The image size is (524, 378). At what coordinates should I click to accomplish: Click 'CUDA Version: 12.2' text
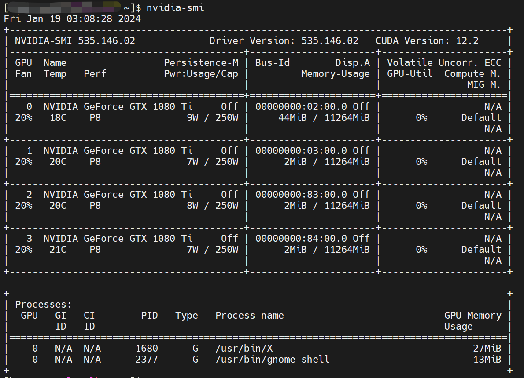pos(427,41)
